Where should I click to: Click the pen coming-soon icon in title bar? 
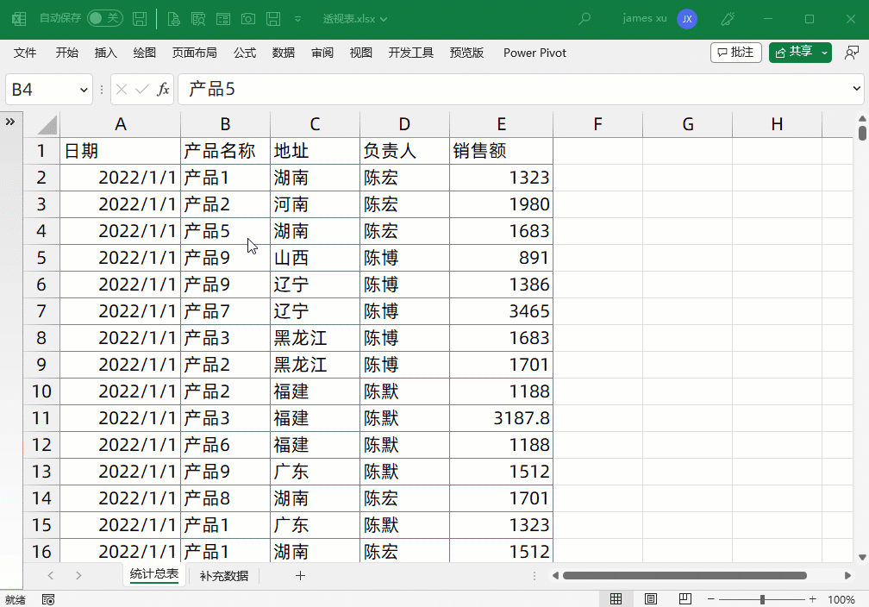(x=728, y=19)
